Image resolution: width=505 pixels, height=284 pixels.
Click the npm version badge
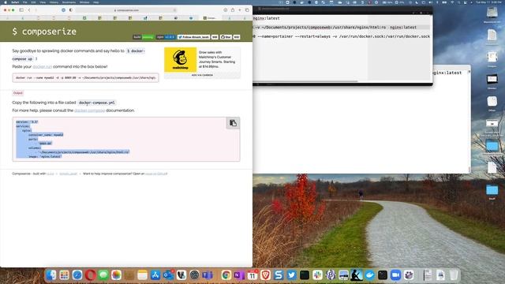pyautogui.click(x=166, y=37)
